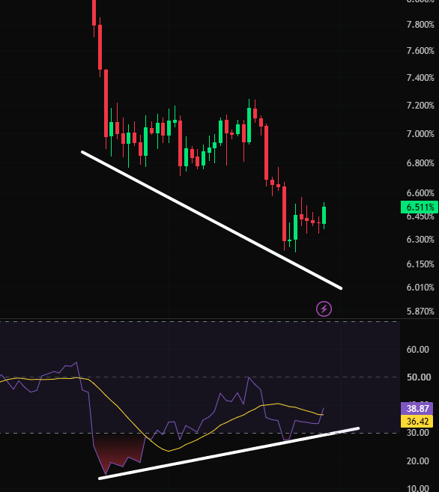Click the 7.200% price axis label
439x492 pixels.
420,105
